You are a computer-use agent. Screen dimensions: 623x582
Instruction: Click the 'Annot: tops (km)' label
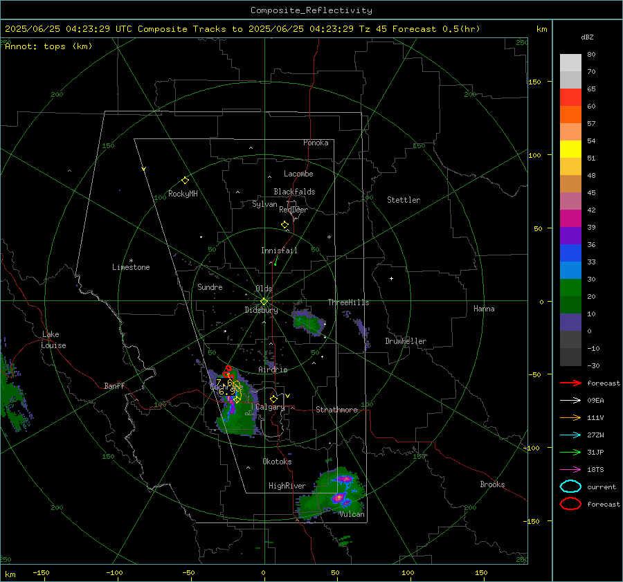coord(48,46)
